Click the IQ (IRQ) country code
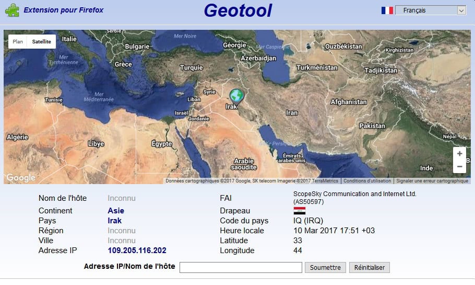Image resolution: width=475 pixels, height=285 pixels. coord(308,221)
